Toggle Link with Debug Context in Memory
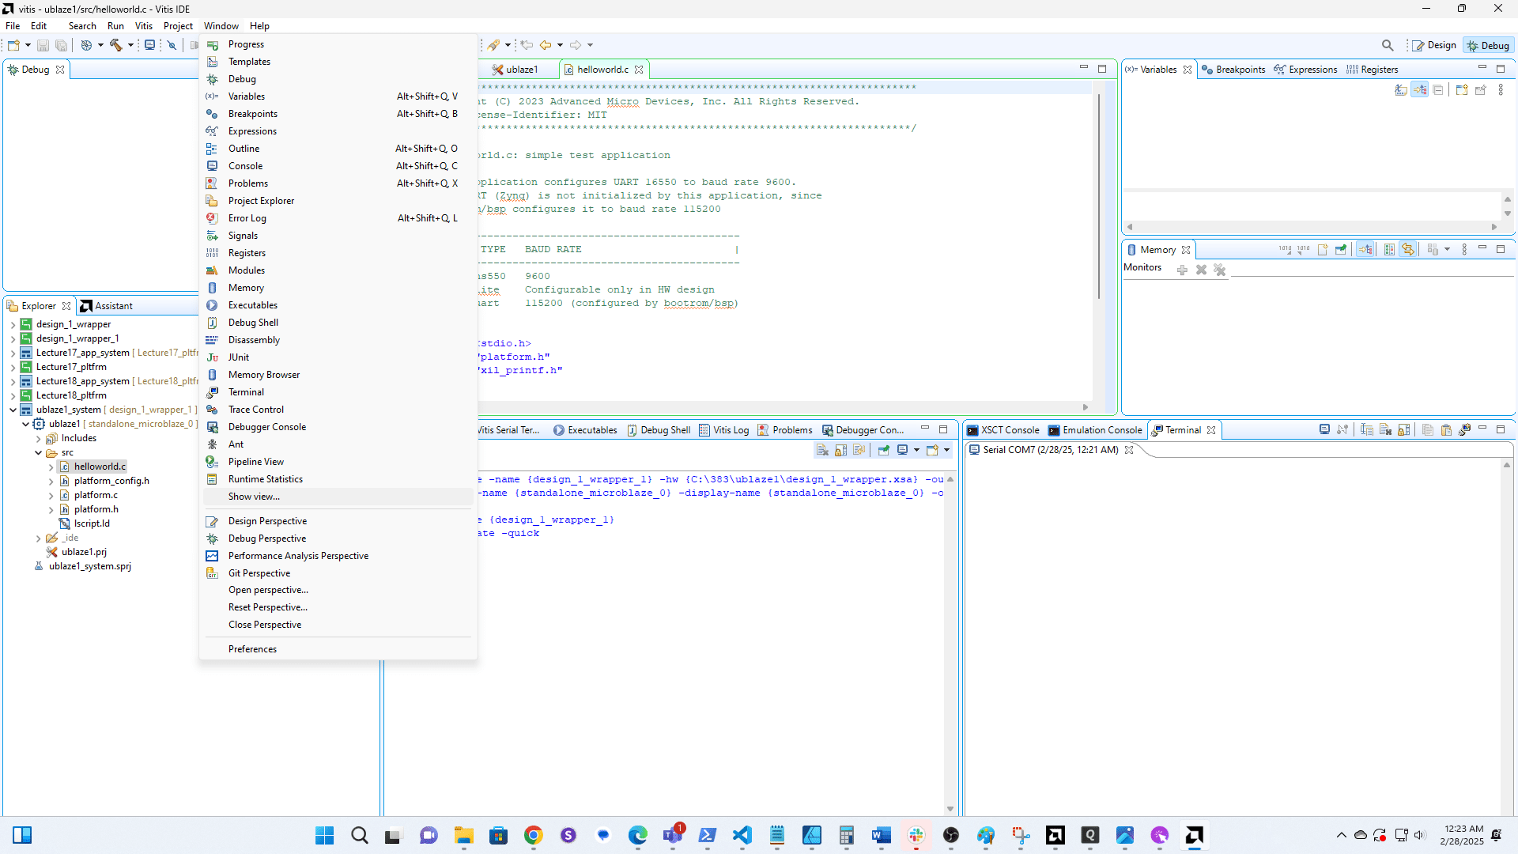The width and height of the screenshot is (1518, 854). pyautogui.click(x=1365, y=250)
